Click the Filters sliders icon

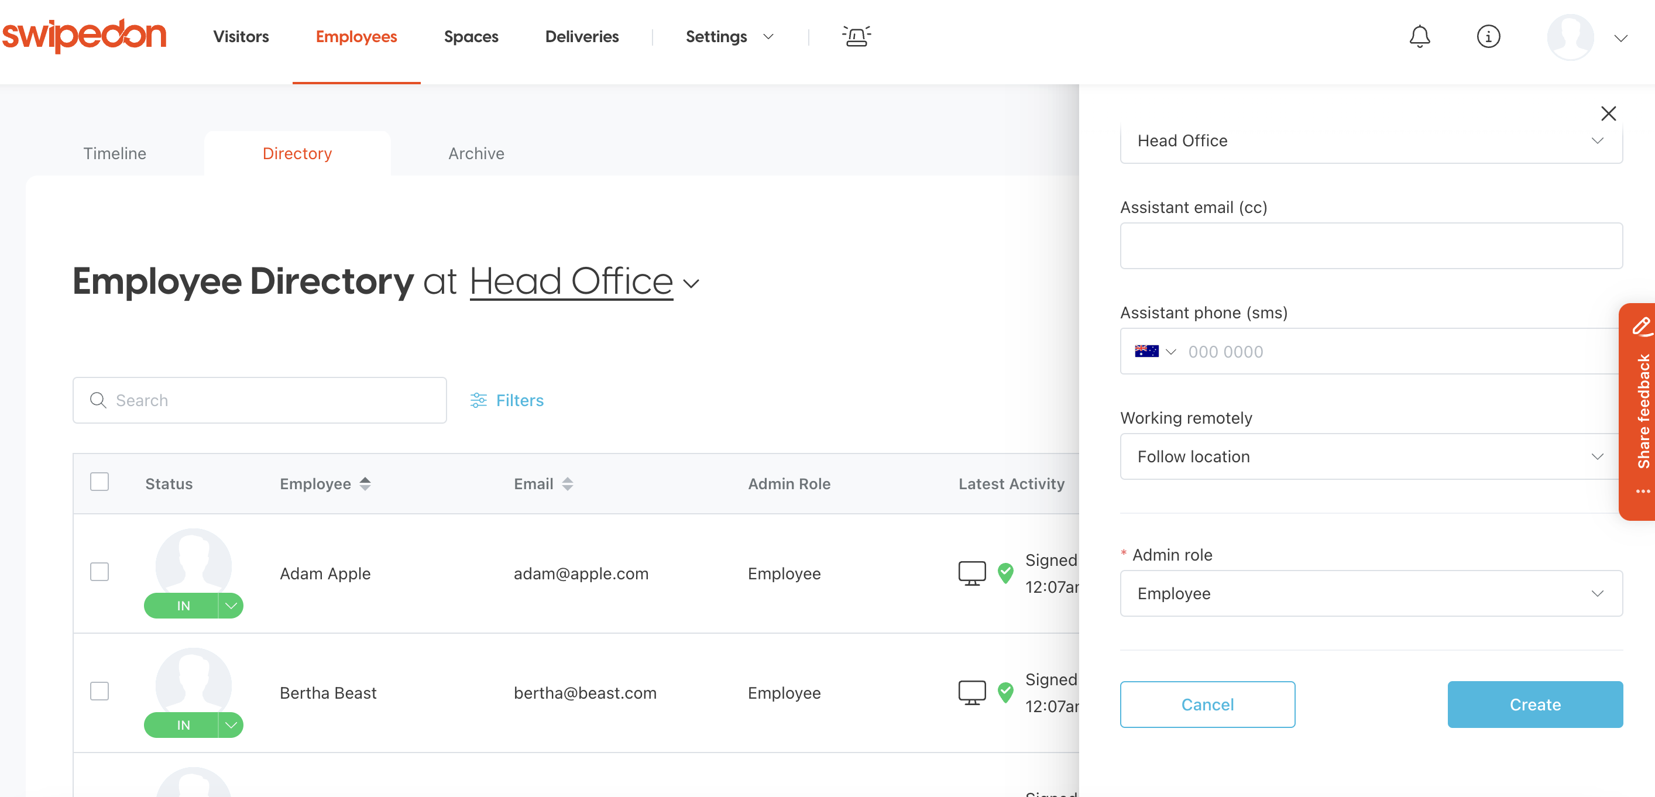pyautogui.click(x=478, y=400)
